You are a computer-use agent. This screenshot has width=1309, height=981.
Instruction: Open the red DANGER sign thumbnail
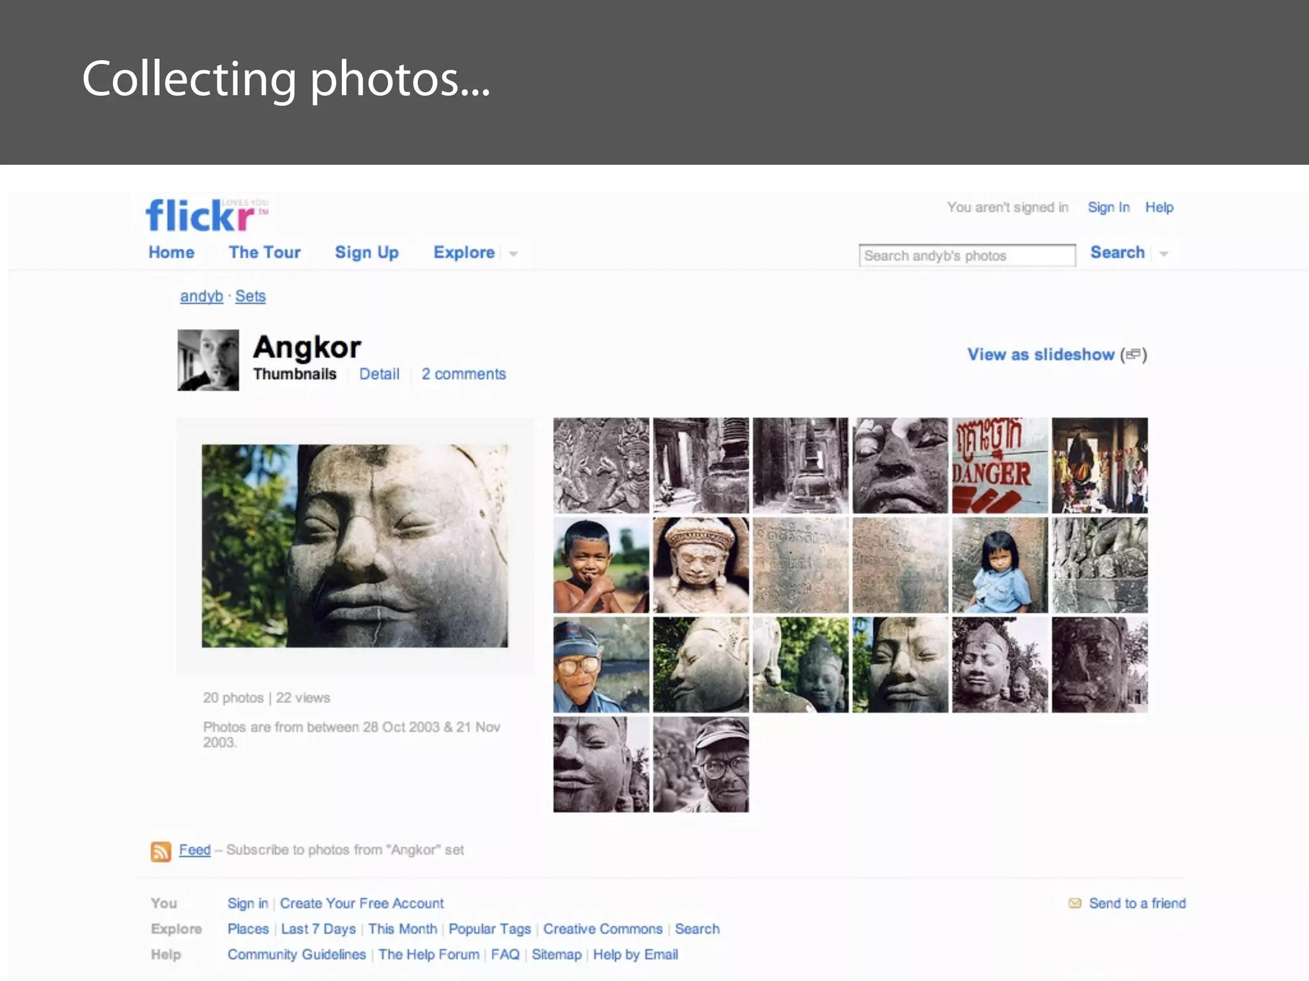(x=1000, y=466)
